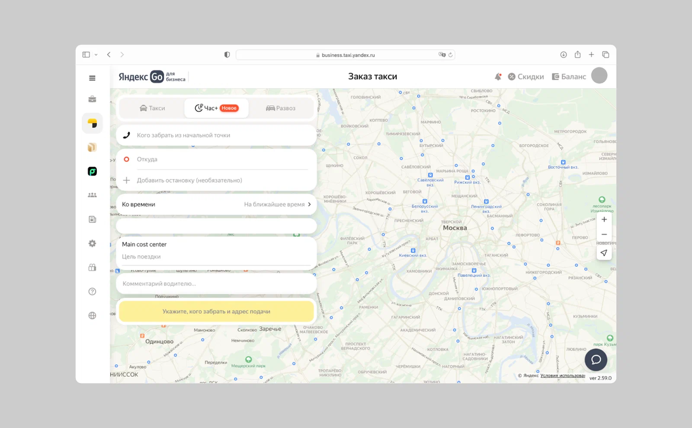692x428 pixels.
Task: Click the plus icon to add stop
Action: point(126,180)
